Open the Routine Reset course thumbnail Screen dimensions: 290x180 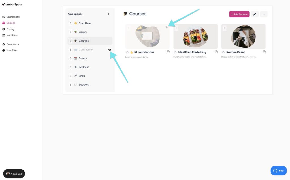pyautogui.click(x=243, y=36)
